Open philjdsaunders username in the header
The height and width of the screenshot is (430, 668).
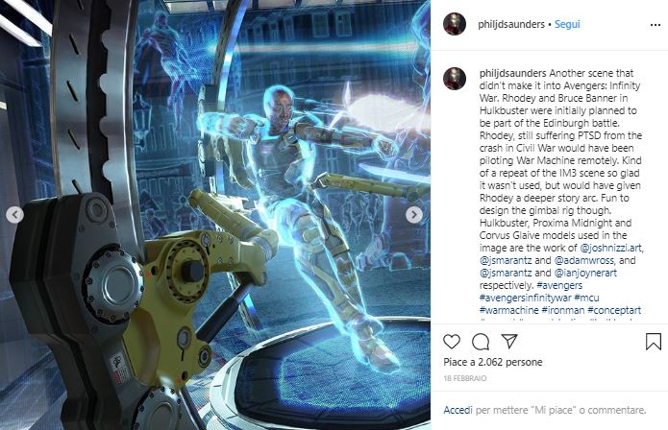click(x=511, y=24)
